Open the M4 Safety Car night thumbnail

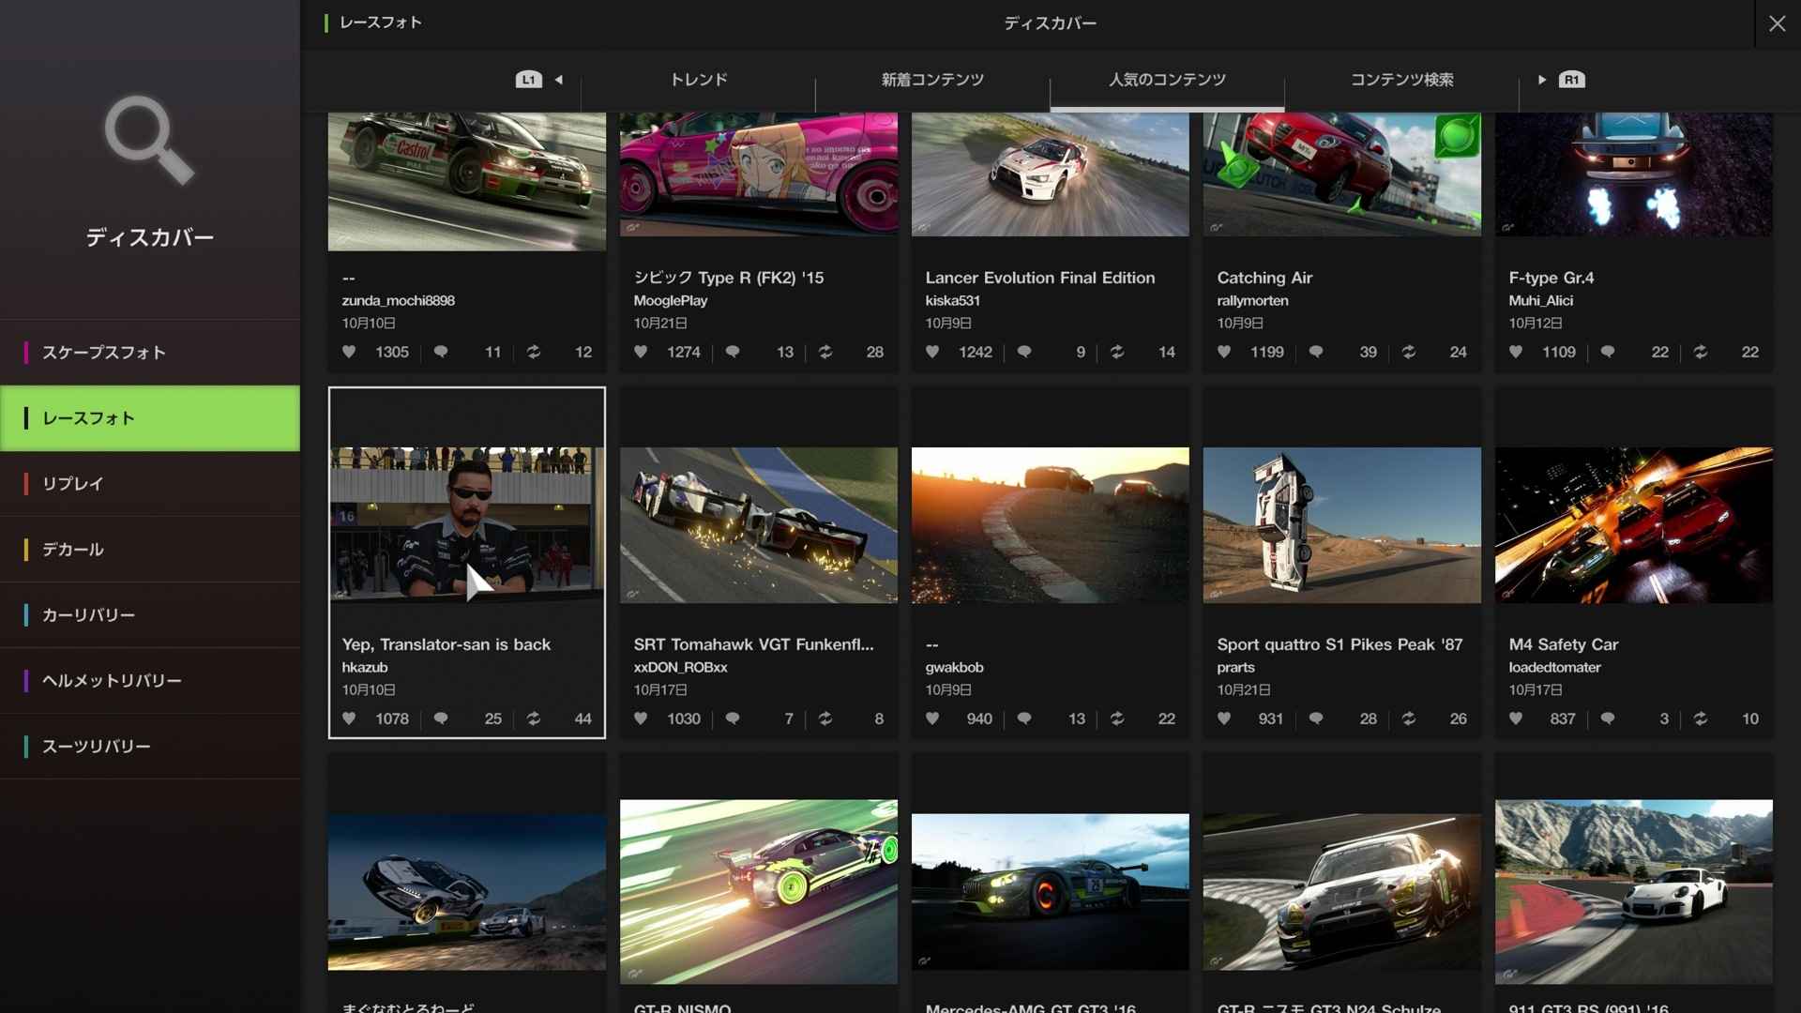(1633, 525)
